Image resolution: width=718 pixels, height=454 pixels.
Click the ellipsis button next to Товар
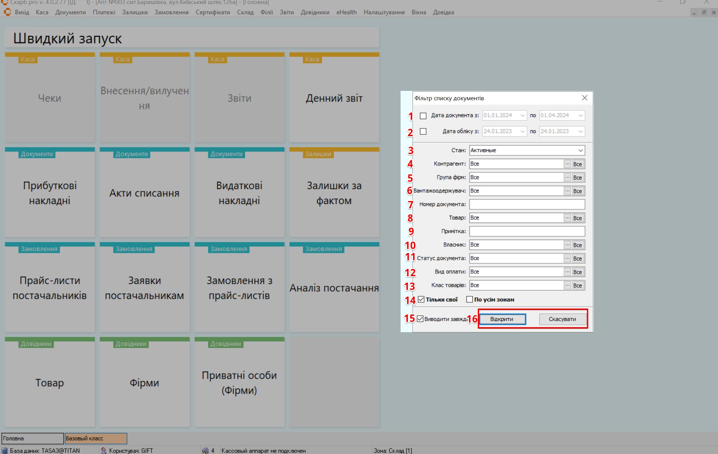pyautogui.click(x=567, y=218)
